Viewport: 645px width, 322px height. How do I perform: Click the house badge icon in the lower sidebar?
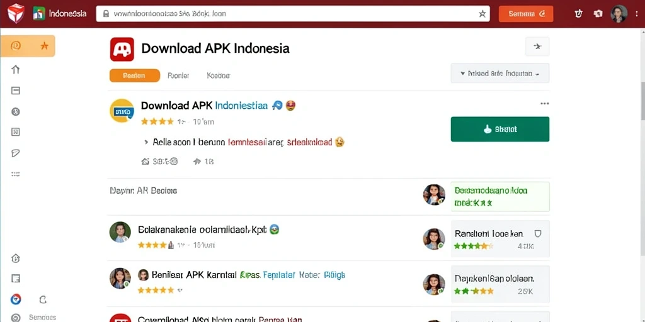[x=16, y=258]
